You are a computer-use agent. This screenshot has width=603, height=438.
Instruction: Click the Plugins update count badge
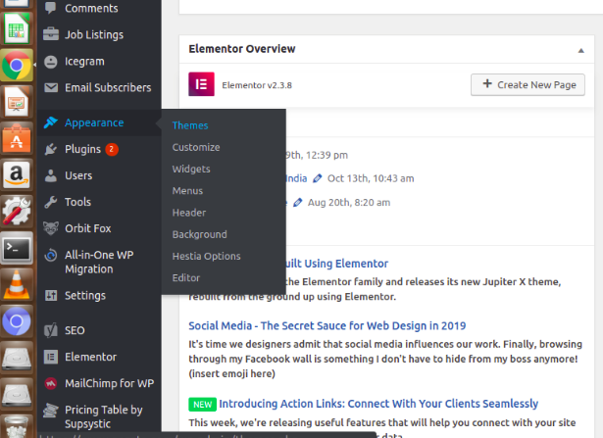click(x=112, y=149)
